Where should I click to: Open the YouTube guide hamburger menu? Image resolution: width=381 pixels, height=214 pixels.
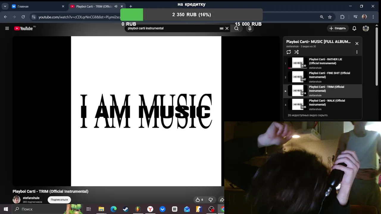tap(7, 29)
